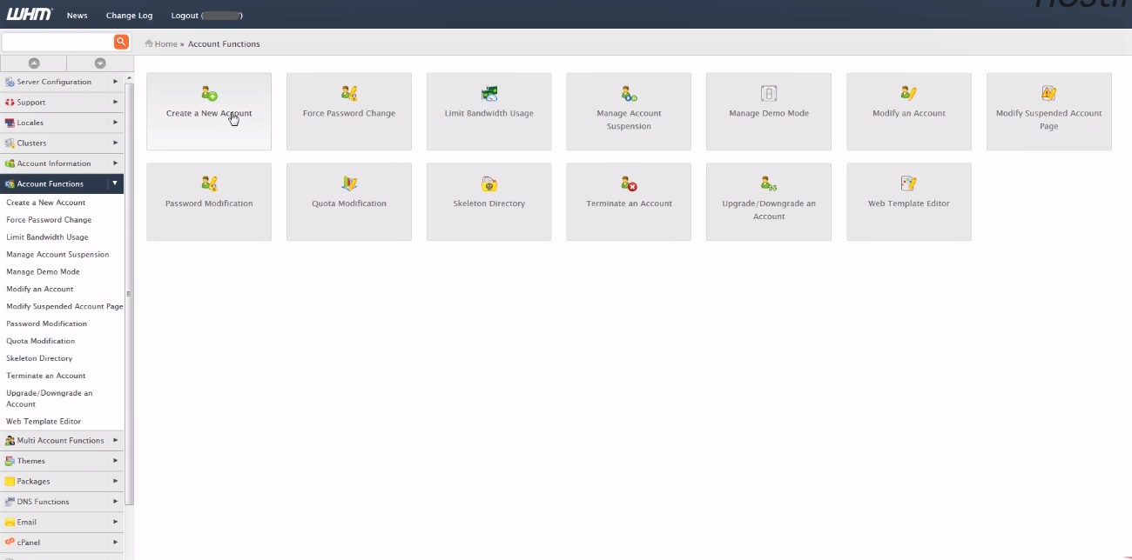
Task: Click the sidebar collapse-all up arrow
Action: click(x=34, y=63)
